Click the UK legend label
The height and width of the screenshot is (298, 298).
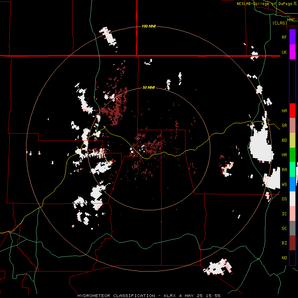coord(284,52)
